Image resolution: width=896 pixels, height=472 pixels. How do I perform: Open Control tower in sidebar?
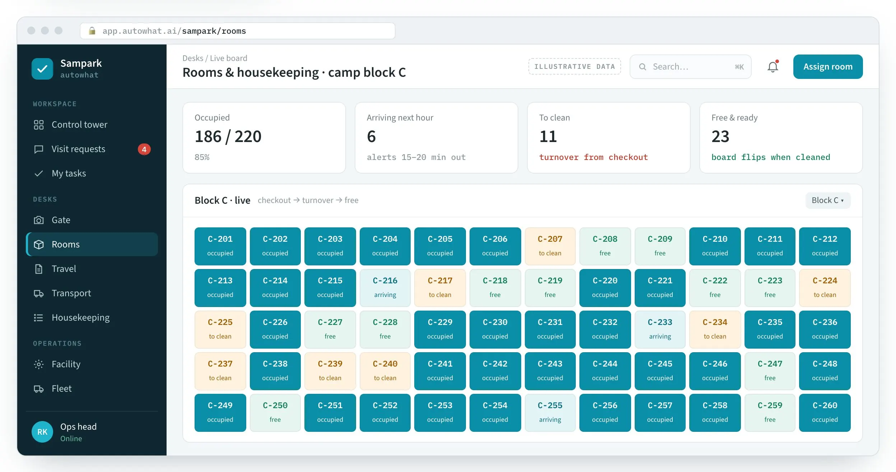(x=92, y=125)
